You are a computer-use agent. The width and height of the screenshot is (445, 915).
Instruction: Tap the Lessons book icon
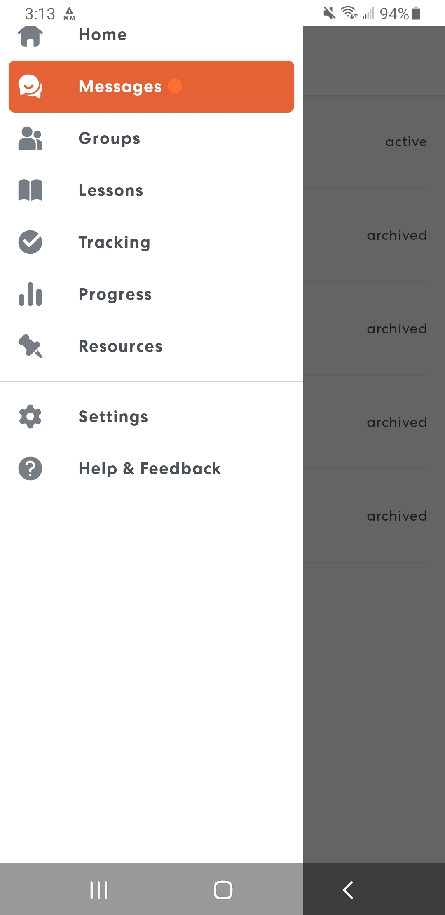[30, 190]
